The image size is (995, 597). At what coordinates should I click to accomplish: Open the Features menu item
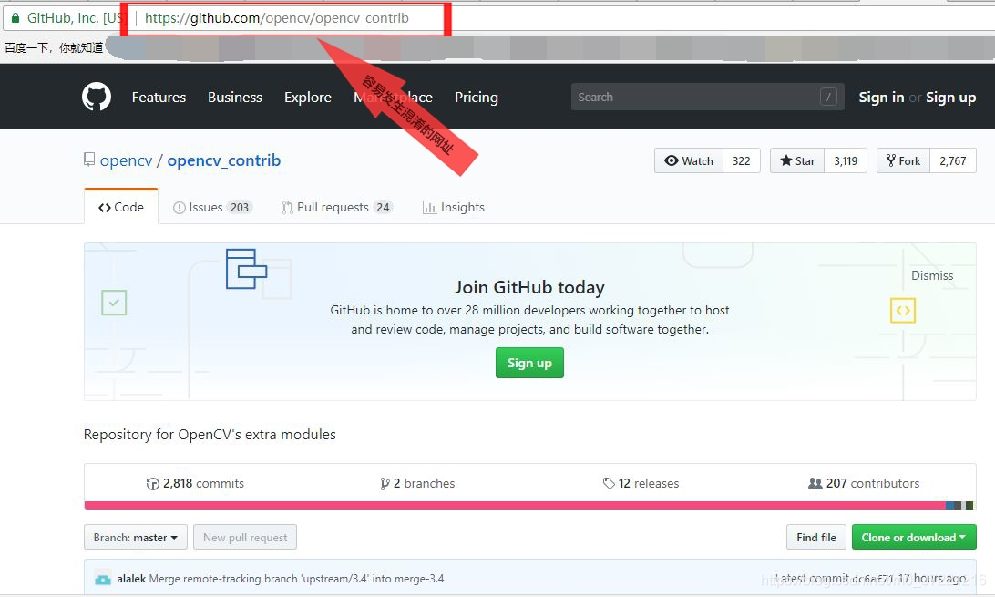tap(159, 97)
